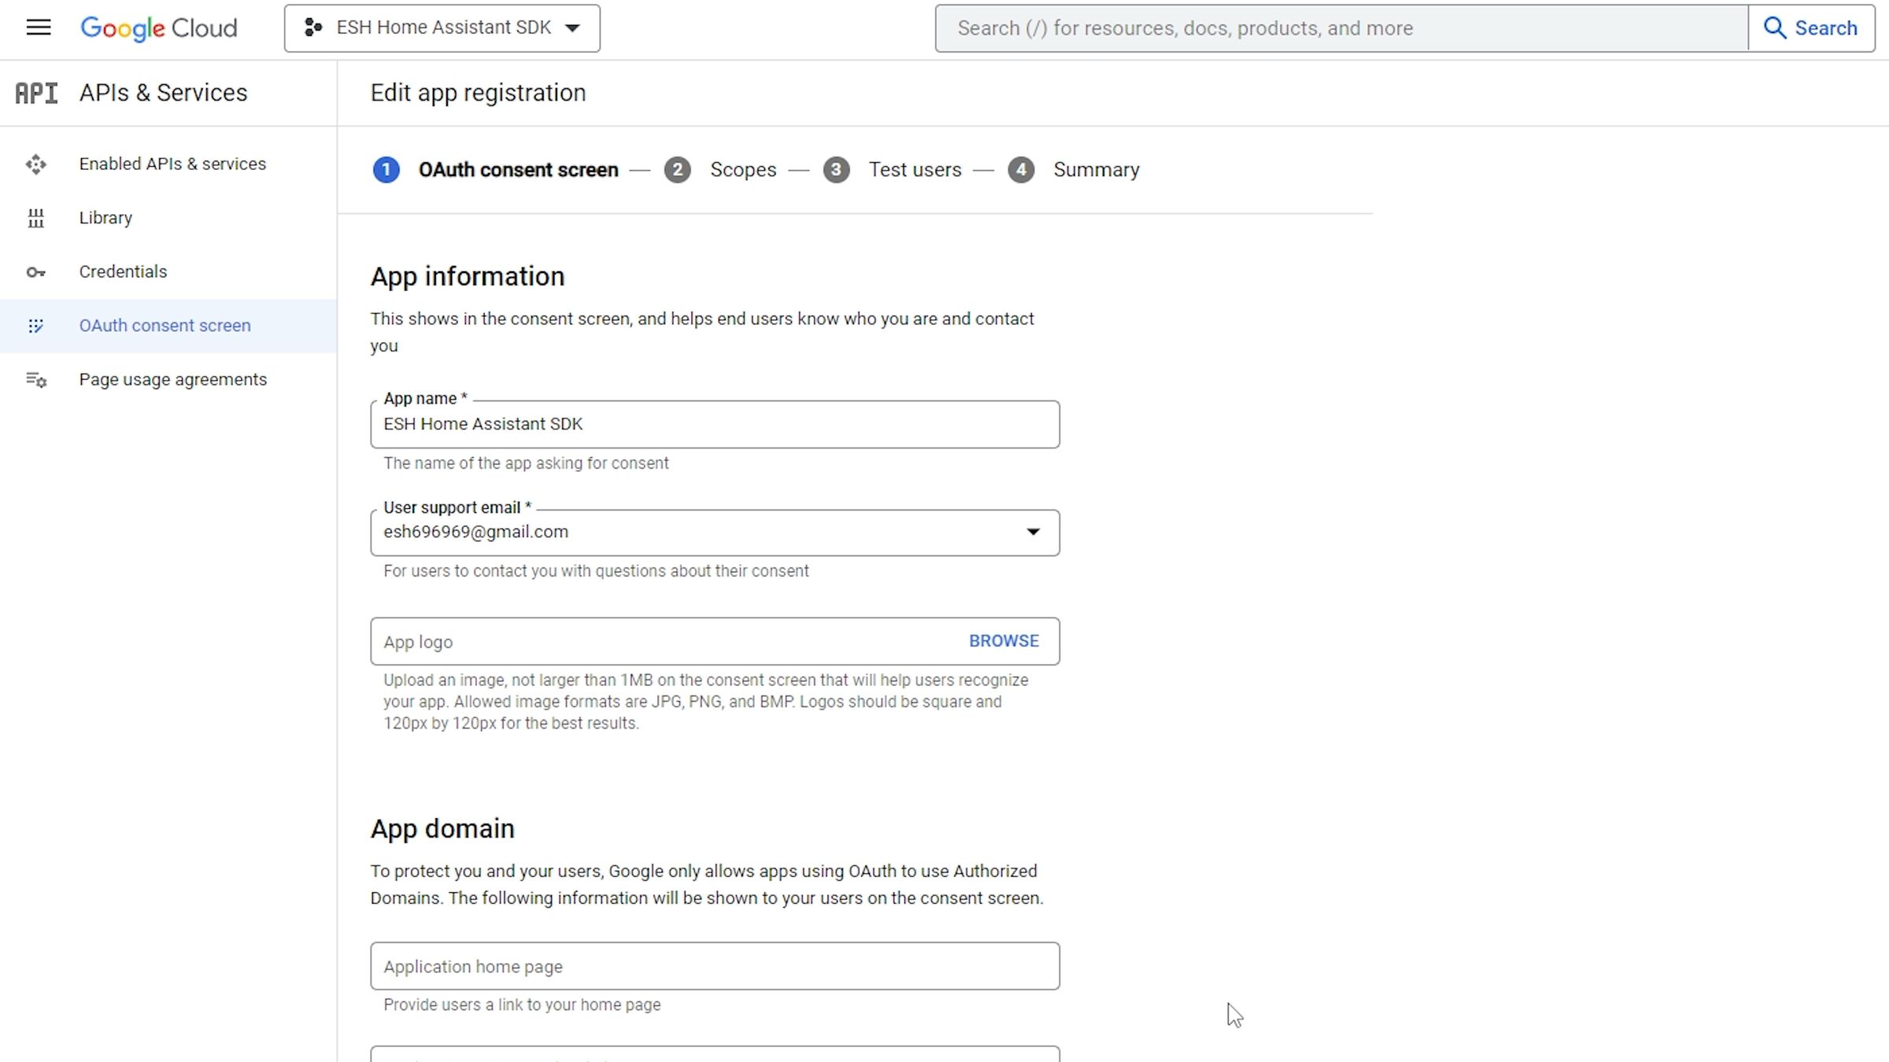Click the Credentials key icon
Screen dimensions: 1889x1062
(35, 272)
